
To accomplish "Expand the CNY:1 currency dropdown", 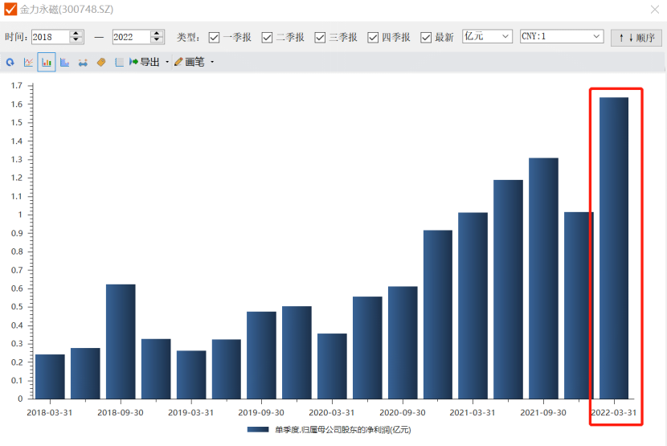I will 562,36.
